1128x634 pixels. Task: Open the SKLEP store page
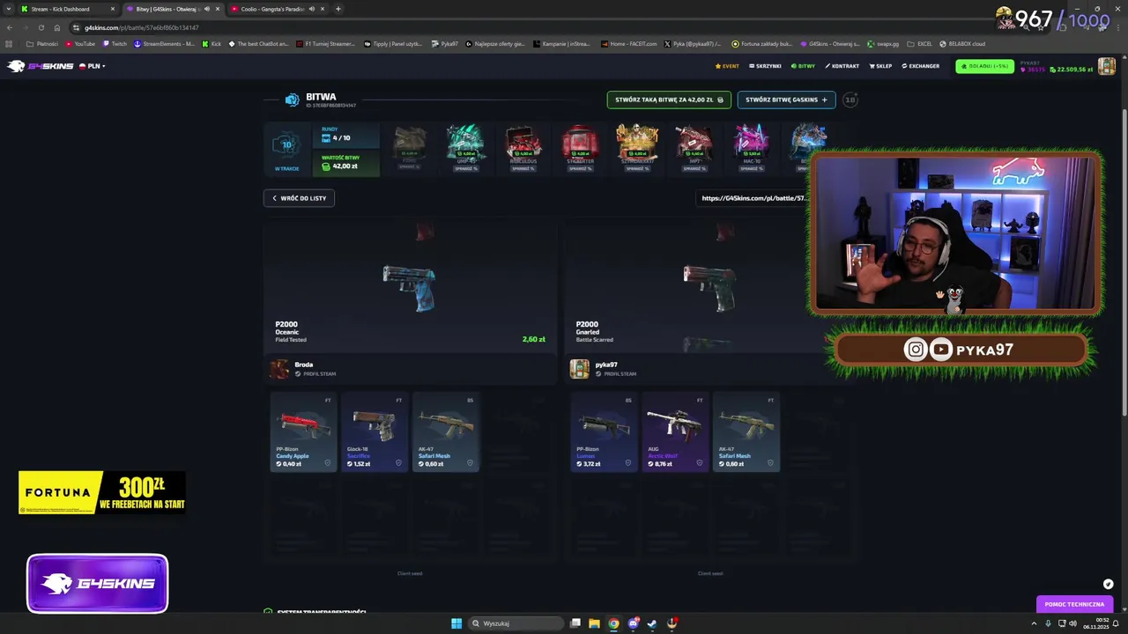tap(880, 66)
